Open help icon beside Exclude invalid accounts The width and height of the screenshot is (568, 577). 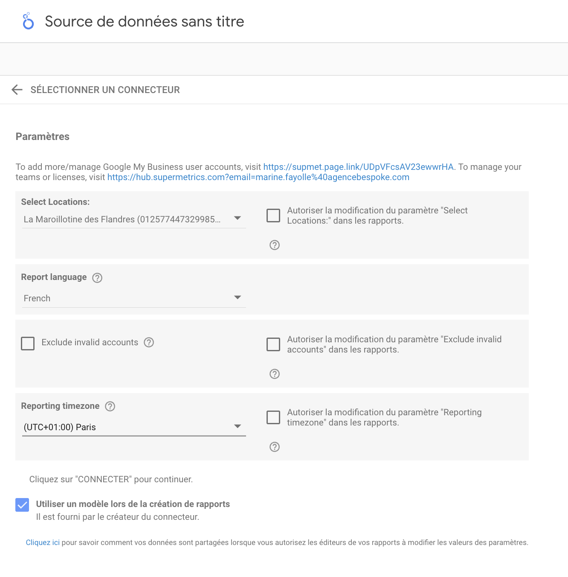click(x=149, y=342)
